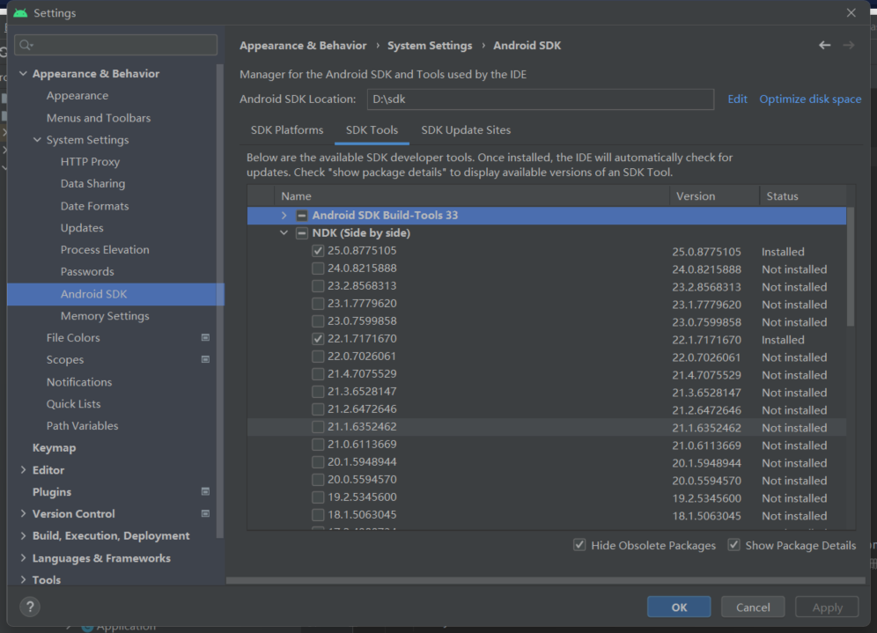Check the NDK 18.1.5063045 checkbox
Viewport: 877px width, 633px height.
click(x=318, y=515)
